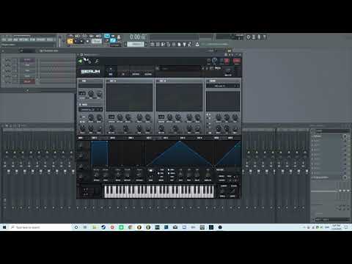
Task: Click the OSC A wavetable display
Action: (x=130, y=98)
